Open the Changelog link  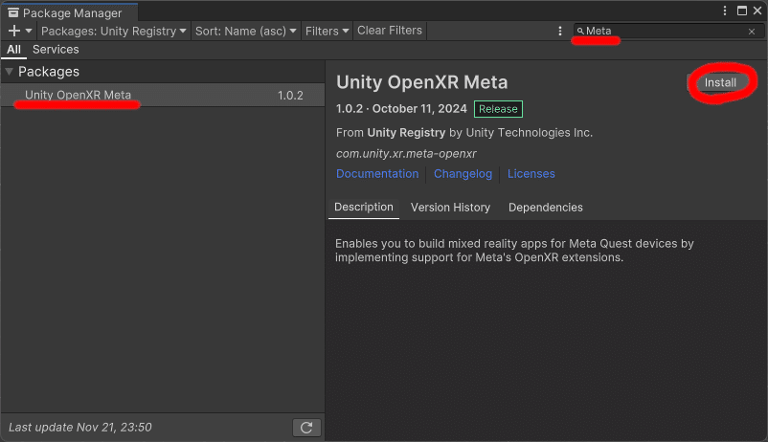click(463, 174)
